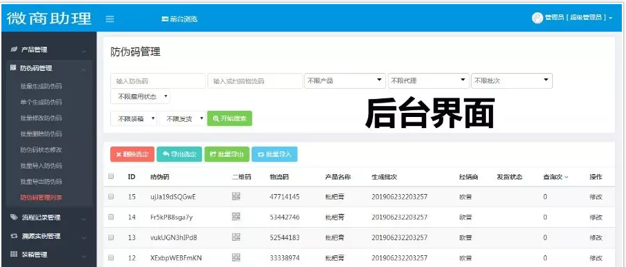Screen dimensions: 626x267
Task: Click the 批量导入 button
Action: pyautogui.click(x=274, y=154)
